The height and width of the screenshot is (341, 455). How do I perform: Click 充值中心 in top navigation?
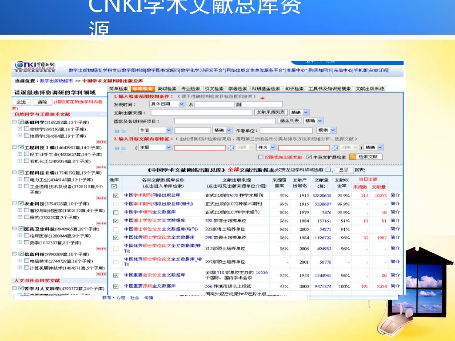[343, 70]
